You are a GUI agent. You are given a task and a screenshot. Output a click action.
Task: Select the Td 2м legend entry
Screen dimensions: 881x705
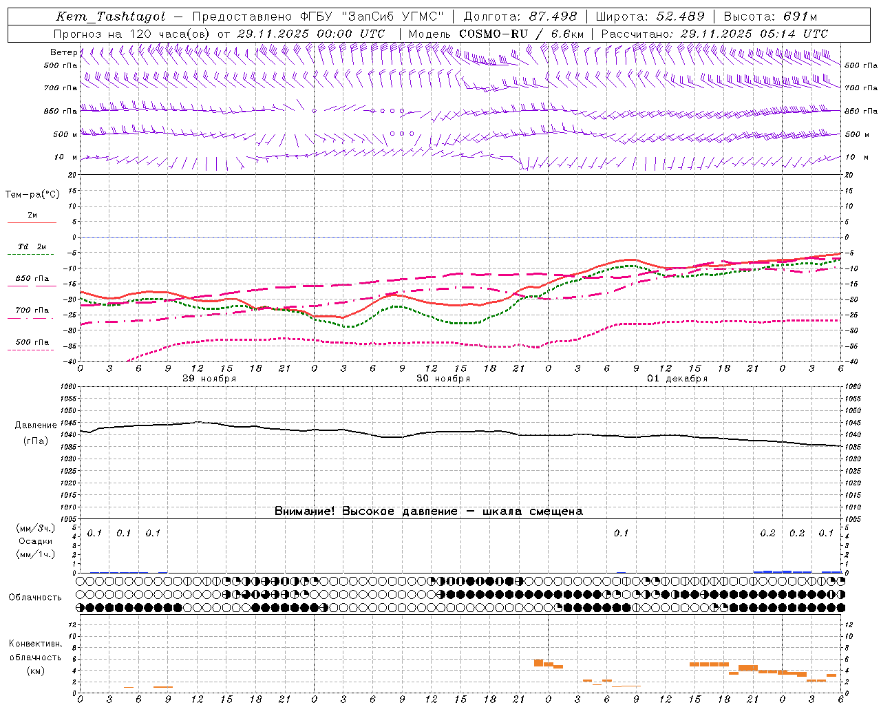(x=32, y=246)
